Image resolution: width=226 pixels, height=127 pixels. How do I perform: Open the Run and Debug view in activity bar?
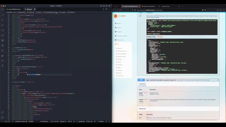[2, 25]
